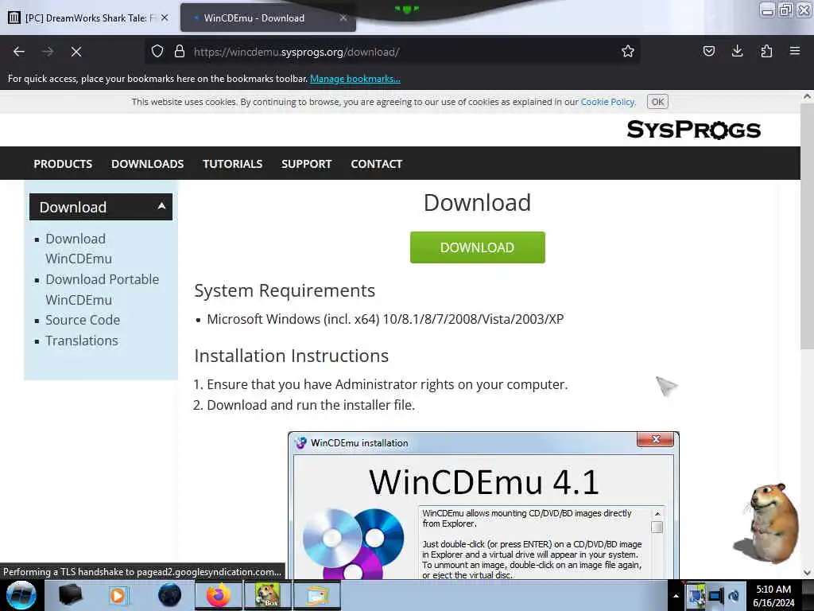Open the Manage bookmarks link
This screenshot has height=611, width=814.
click(x=355, y=79)
